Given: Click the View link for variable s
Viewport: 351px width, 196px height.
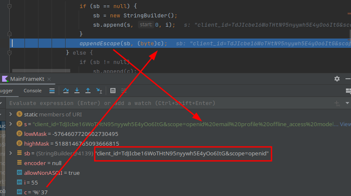Looking at the screenshot, I should tap(345, 124).
